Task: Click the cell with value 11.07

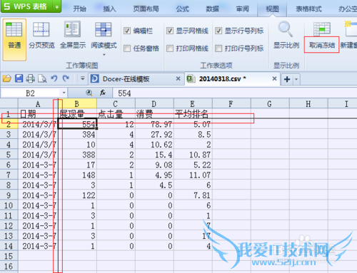Action: tap(193, 175)
